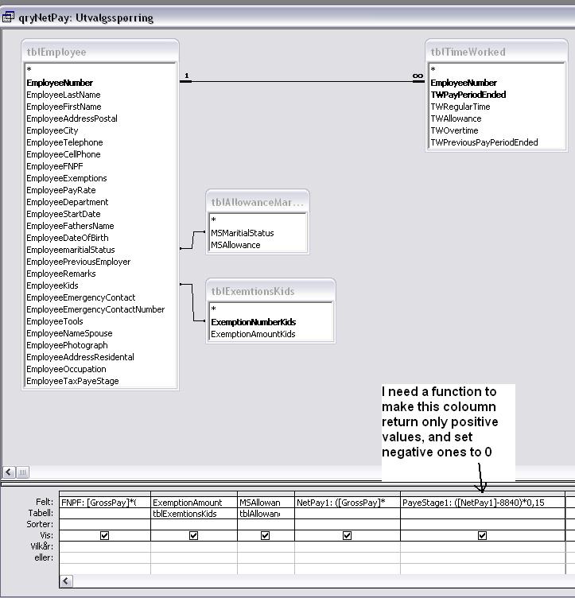
Task: Click the ExemptionAmount field cell
Action: (194, 503)
